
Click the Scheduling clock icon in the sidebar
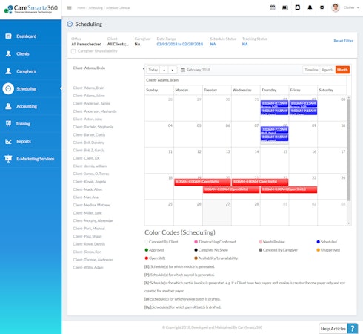coord(8,88)
